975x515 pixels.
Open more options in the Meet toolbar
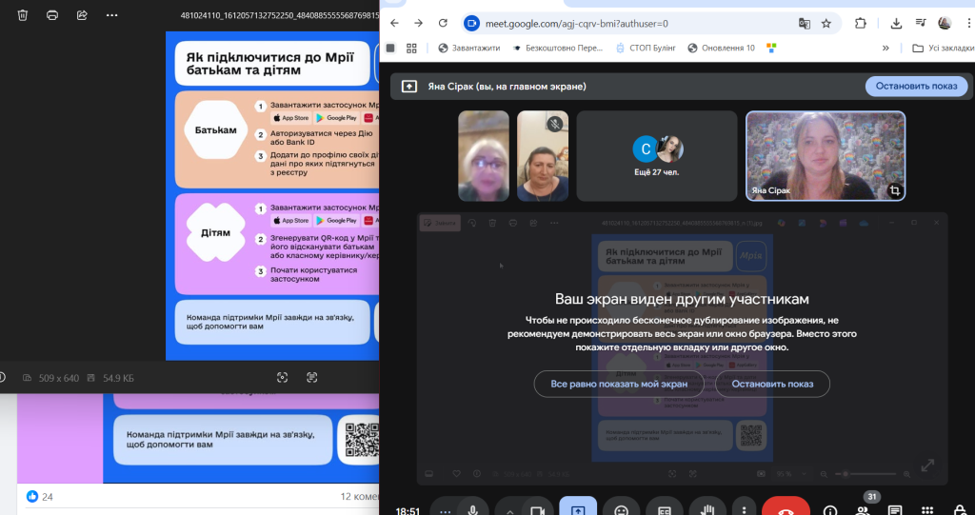point(743,509)
